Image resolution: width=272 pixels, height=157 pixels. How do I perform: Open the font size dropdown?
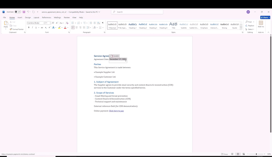click(x=50, y=23)
